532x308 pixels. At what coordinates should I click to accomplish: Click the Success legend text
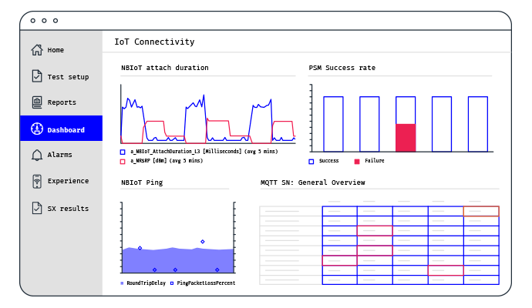(x=328, y=161)
